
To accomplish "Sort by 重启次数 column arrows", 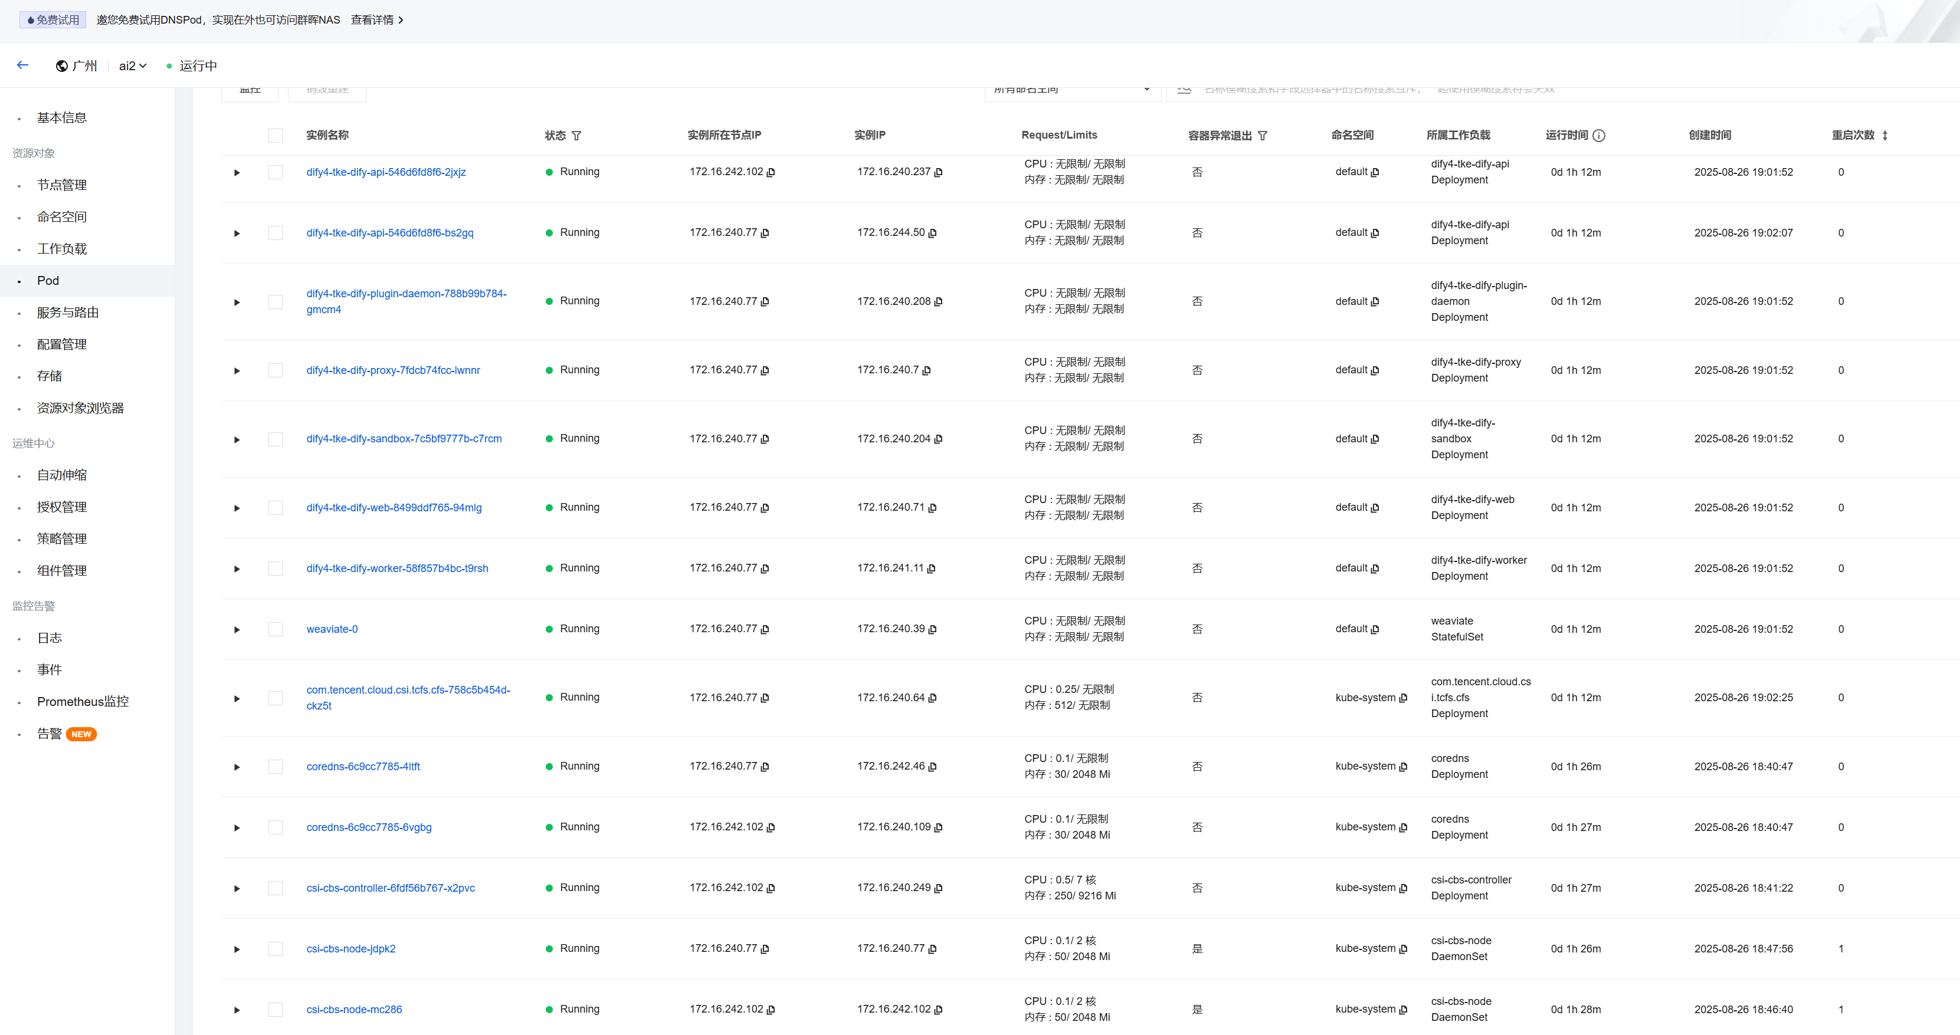I will [x=1884, y=136].
